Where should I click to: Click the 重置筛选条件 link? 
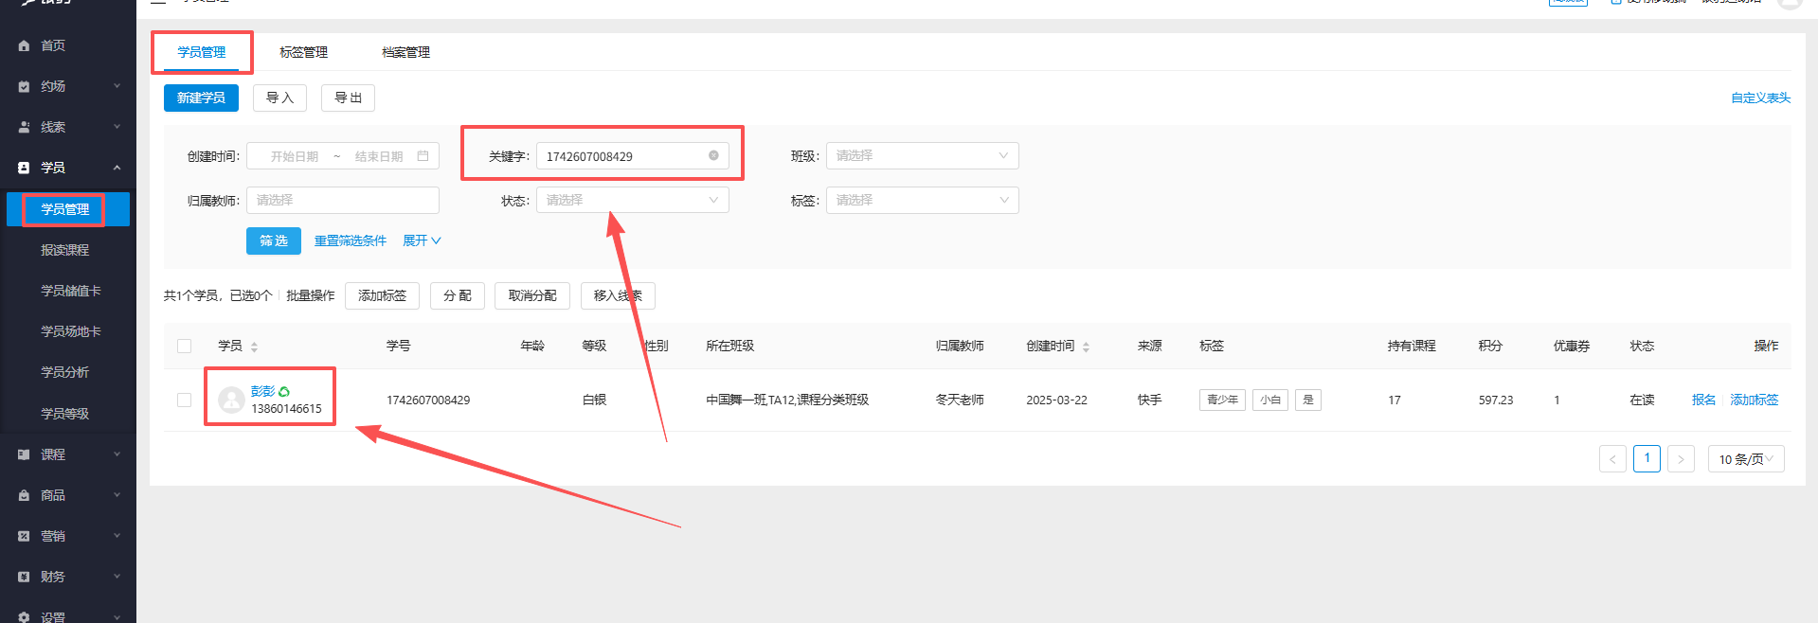point(350,240)
